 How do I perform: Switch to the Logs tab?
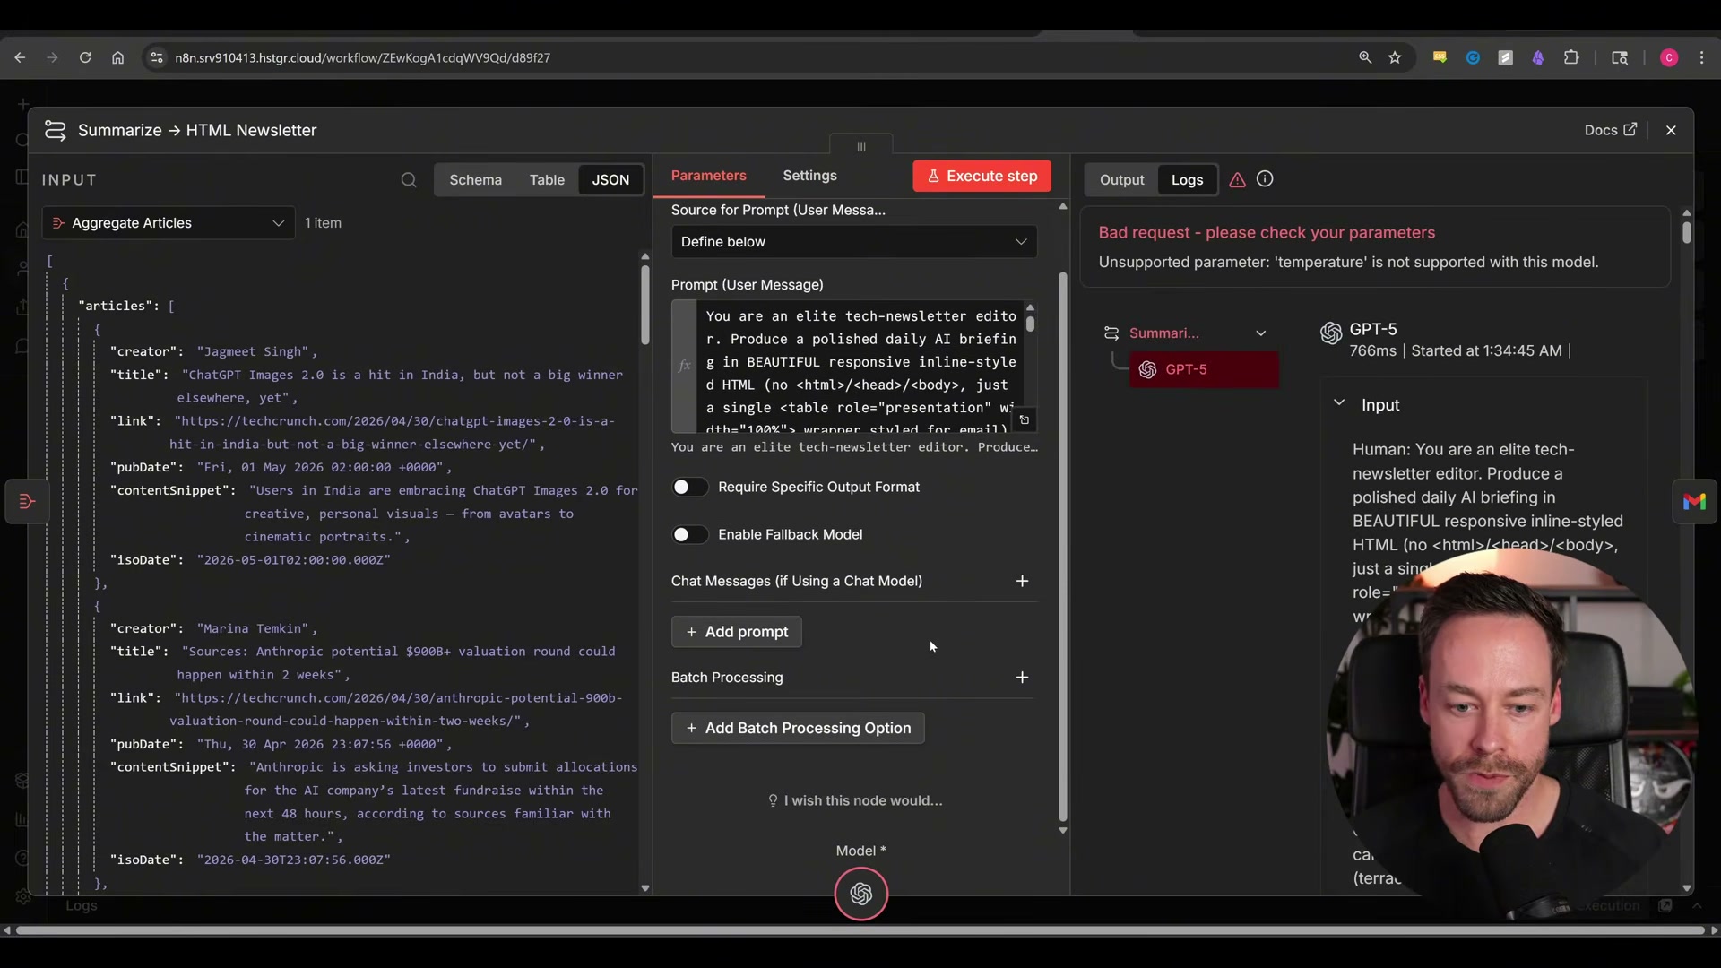(1187, 180)
